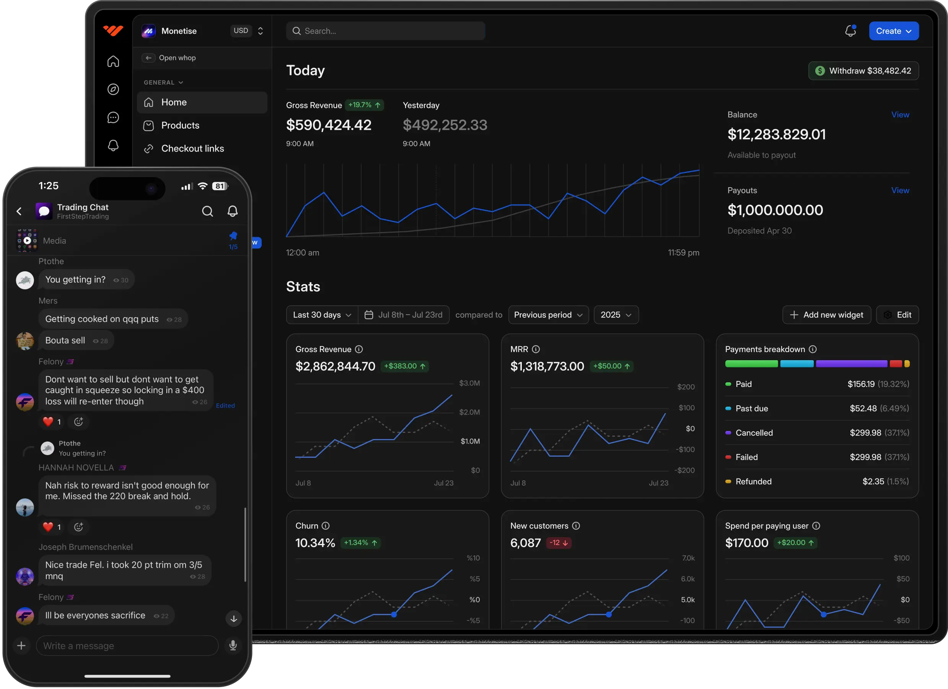Expand the Previous period dropdown

pos(548,315)
